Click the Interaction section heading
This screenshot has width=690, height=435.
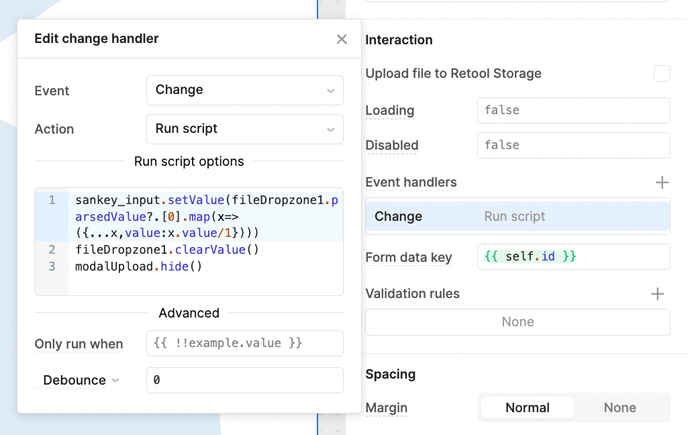pyautogui.click(x=399, y=40)
